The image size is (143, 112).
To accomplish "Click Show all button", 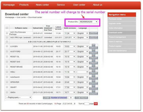I will click(x=47, y=98).
